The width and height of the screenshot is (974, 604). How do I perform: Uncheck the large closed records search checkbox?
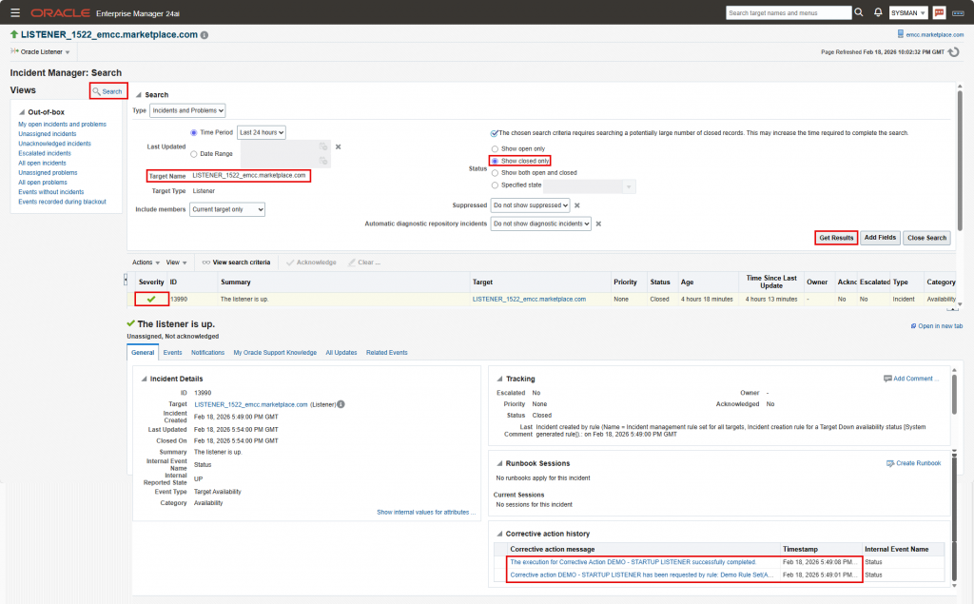coord(494,133)
